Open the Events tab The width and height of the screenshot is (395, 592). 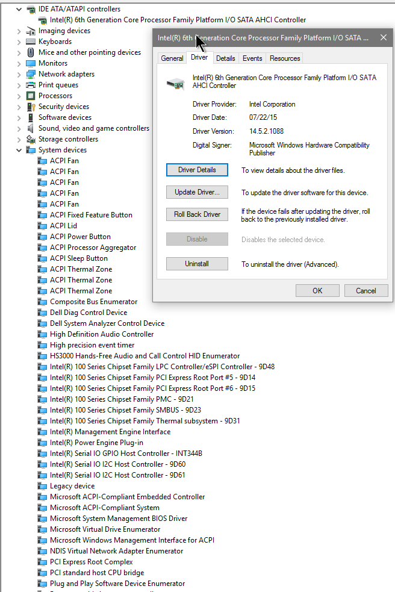coord(252,58)
